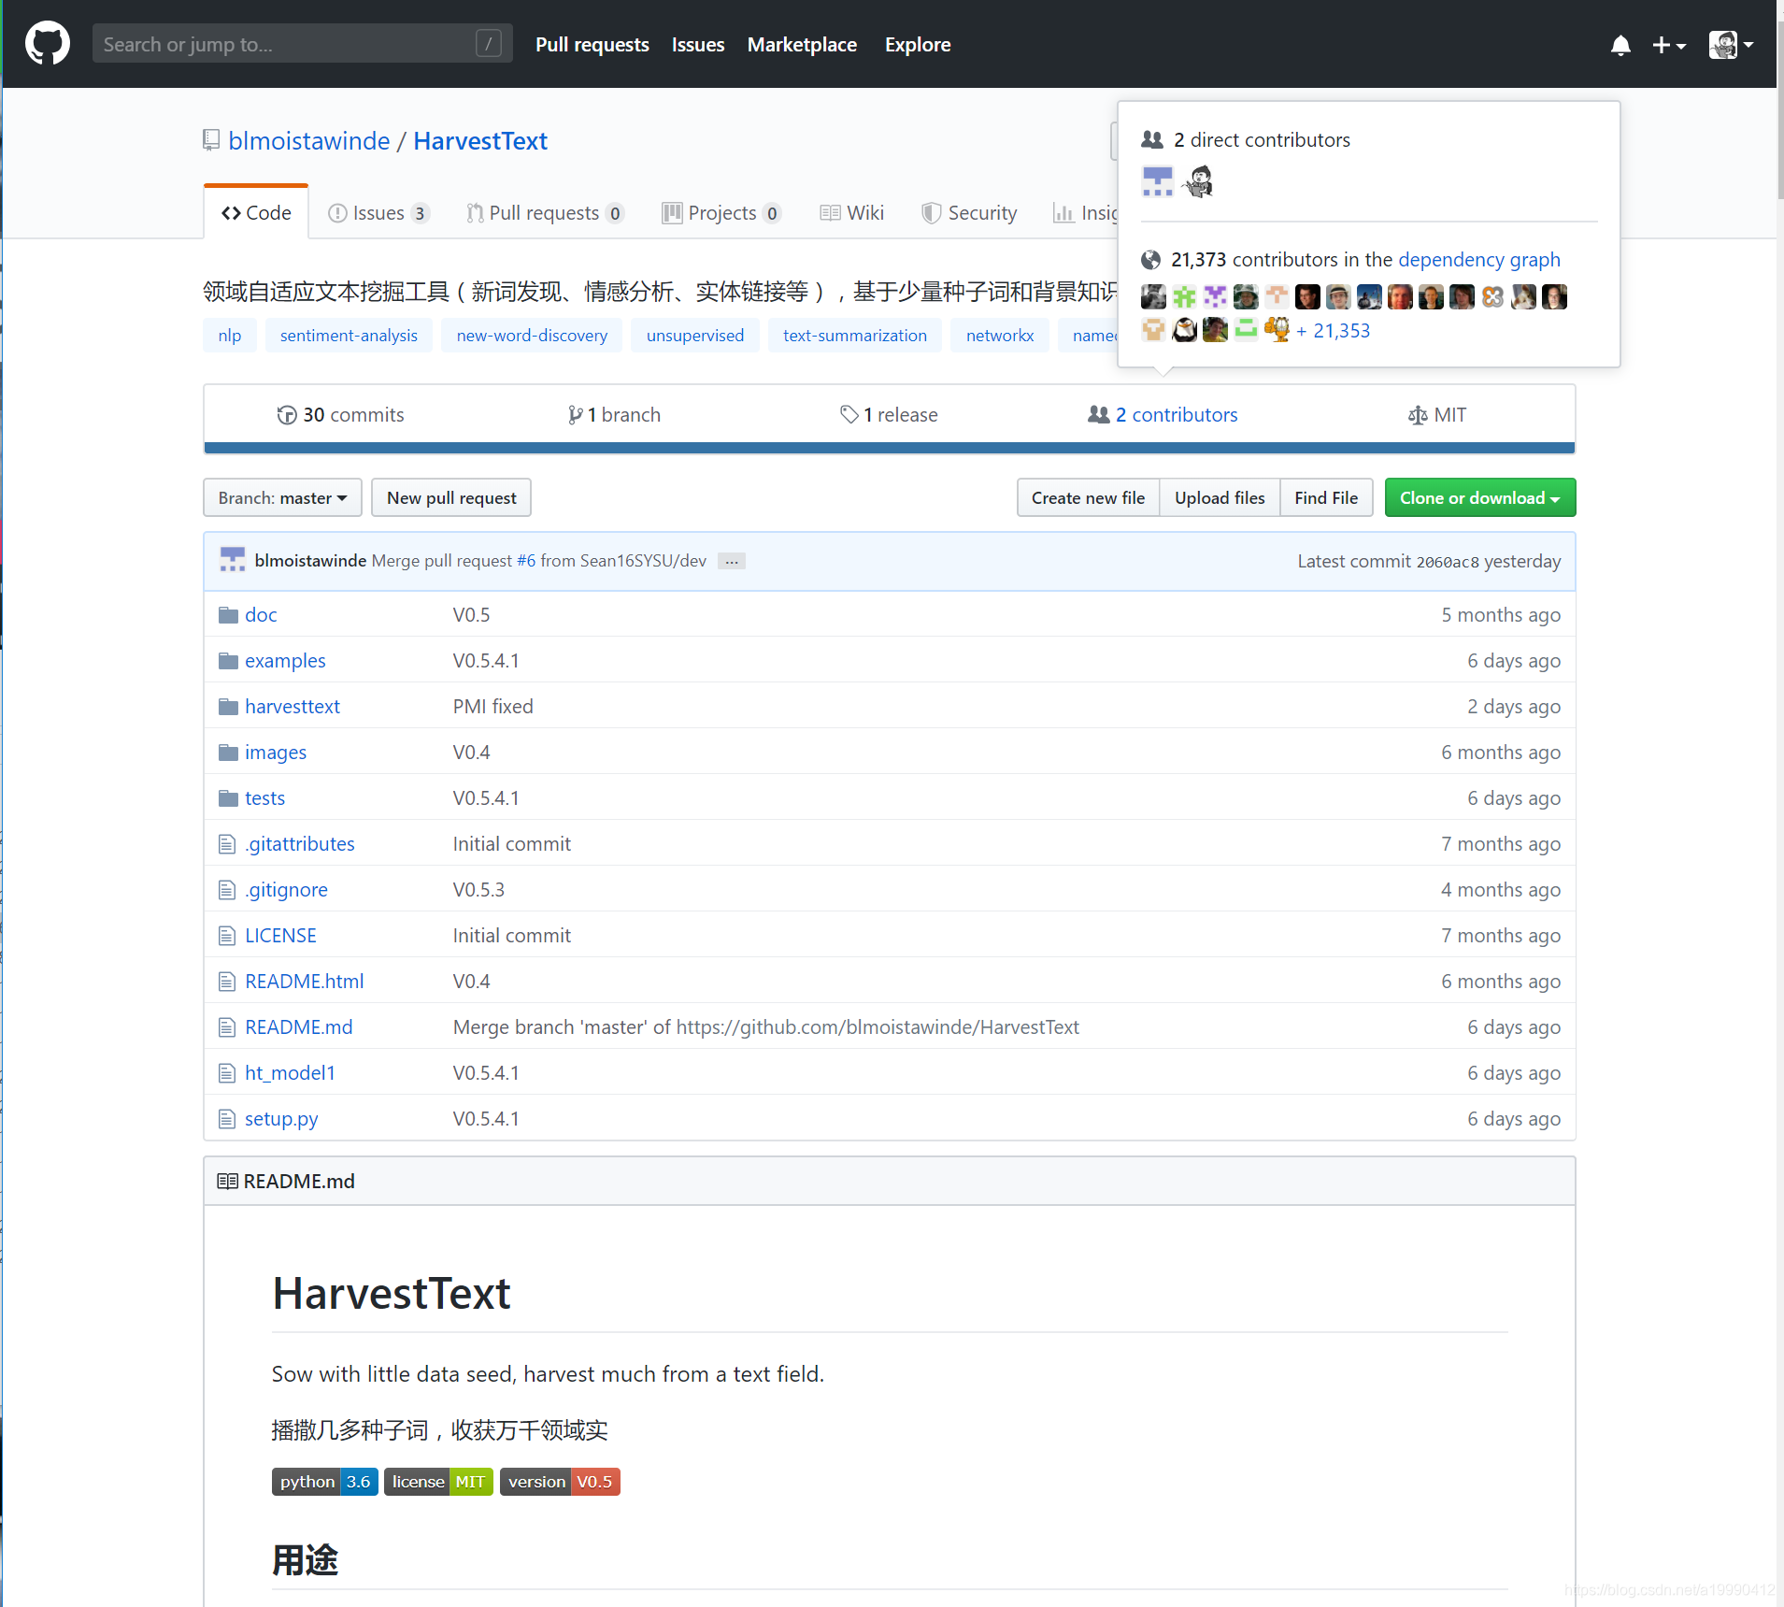Click the GitHub Octocat logo
Image resolution: width=1784 pixels, height=1607 pixels.
(48, 43)
